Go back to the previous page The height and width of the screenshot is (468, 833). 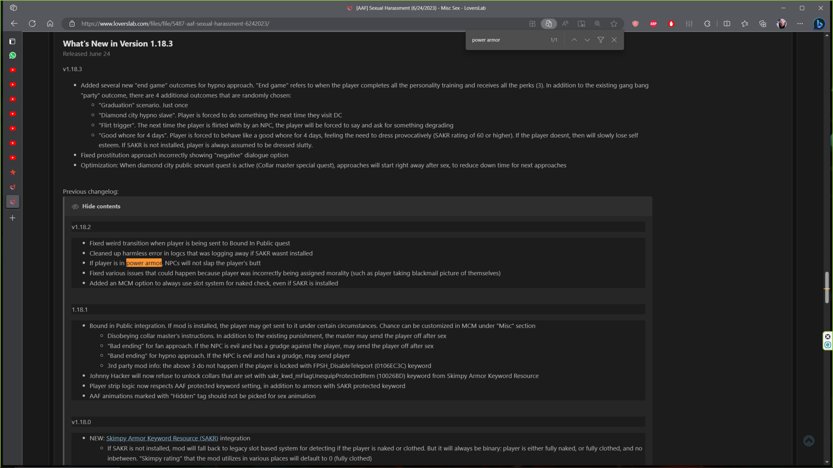pos(14,24)
